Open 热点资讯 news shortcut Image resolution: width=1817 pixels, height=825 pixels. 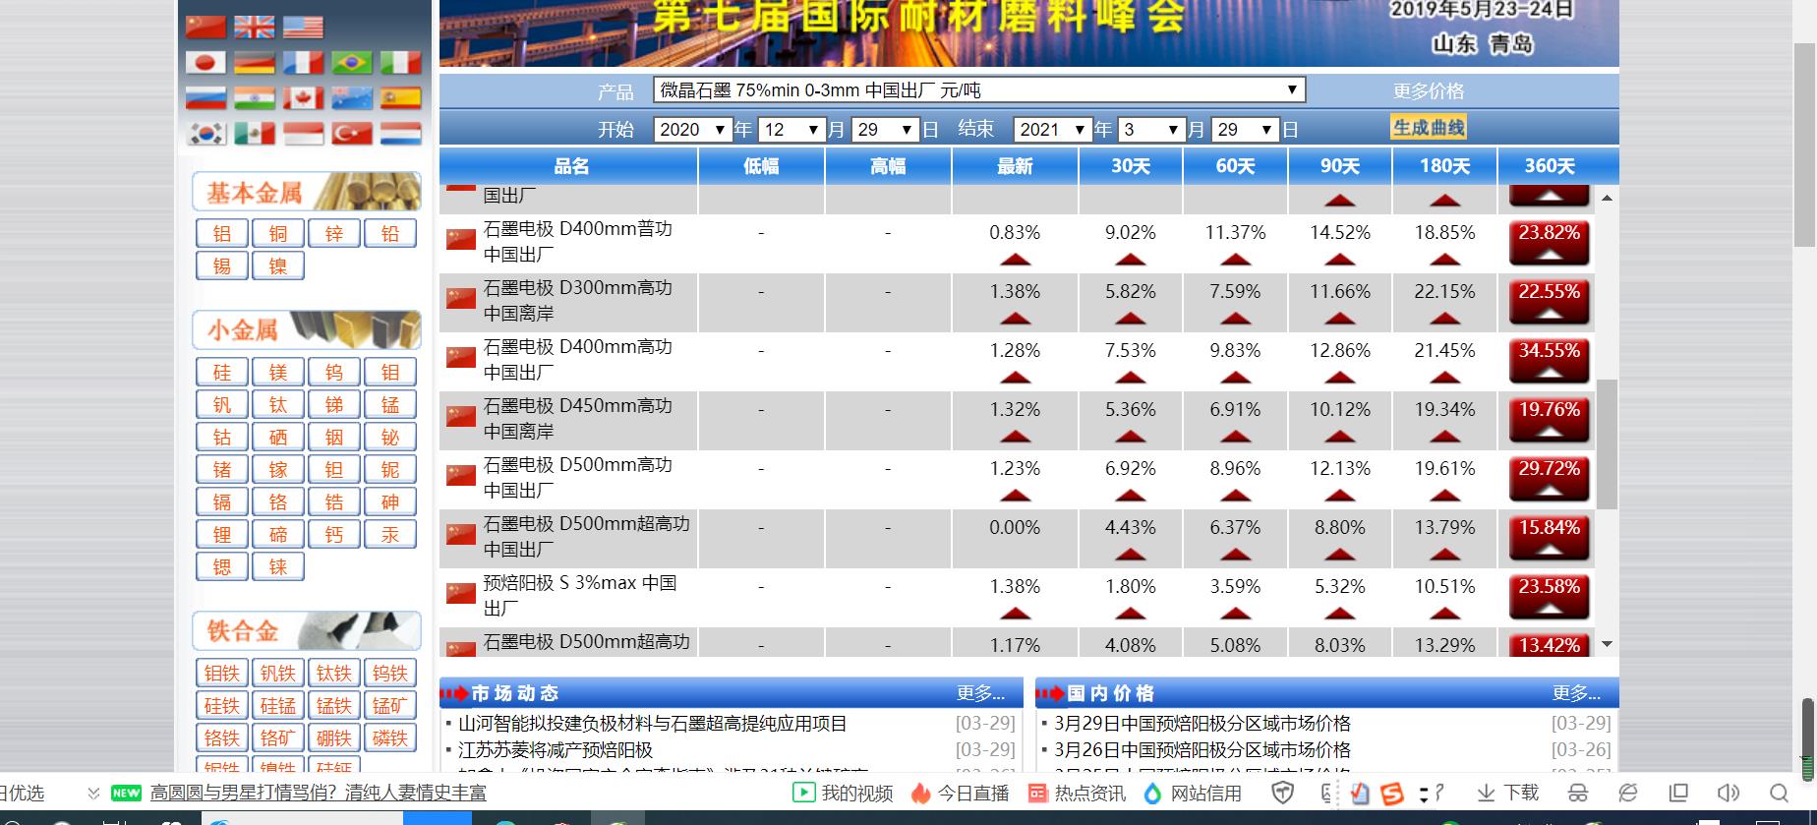pyautogui.click(x=1077, y=793)
